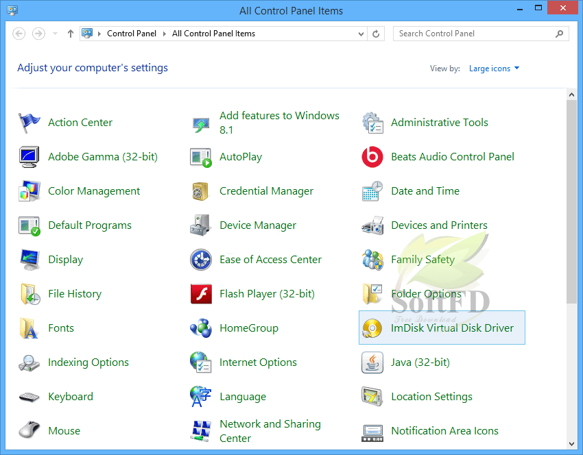Go up one level with the Up arrow

tap(70, 34)
